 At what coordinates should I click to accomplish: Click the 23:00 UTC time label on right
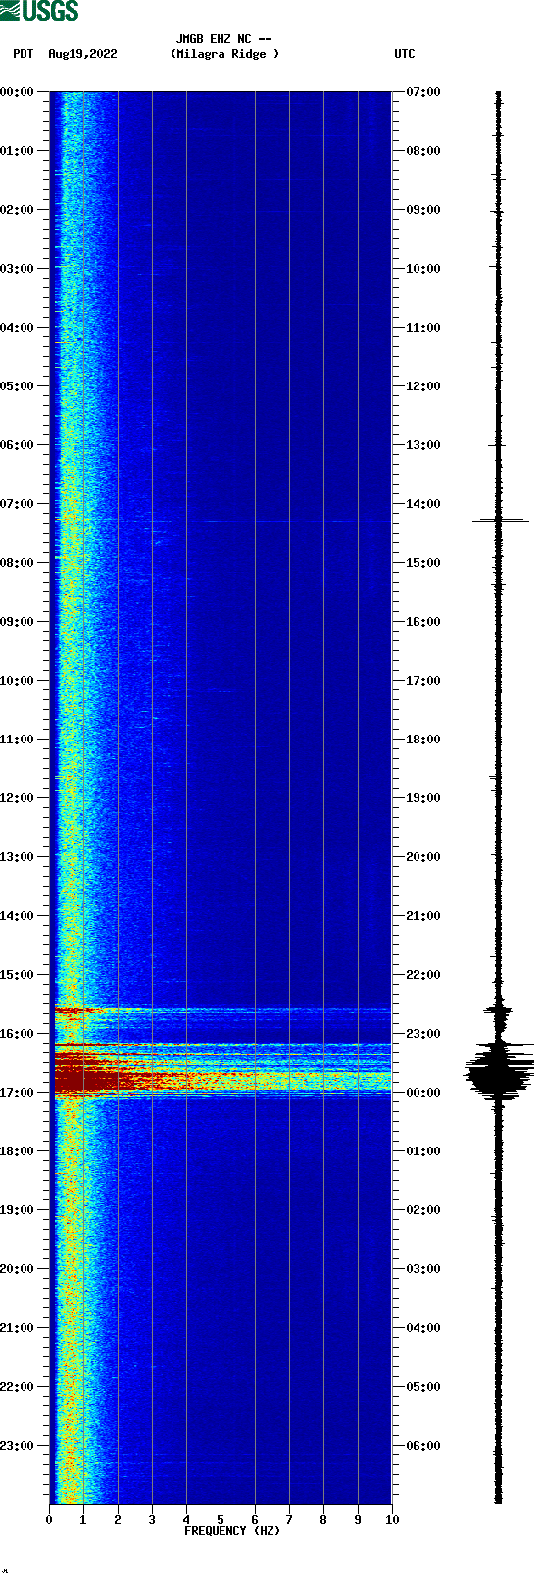(x=423, y=1034)
